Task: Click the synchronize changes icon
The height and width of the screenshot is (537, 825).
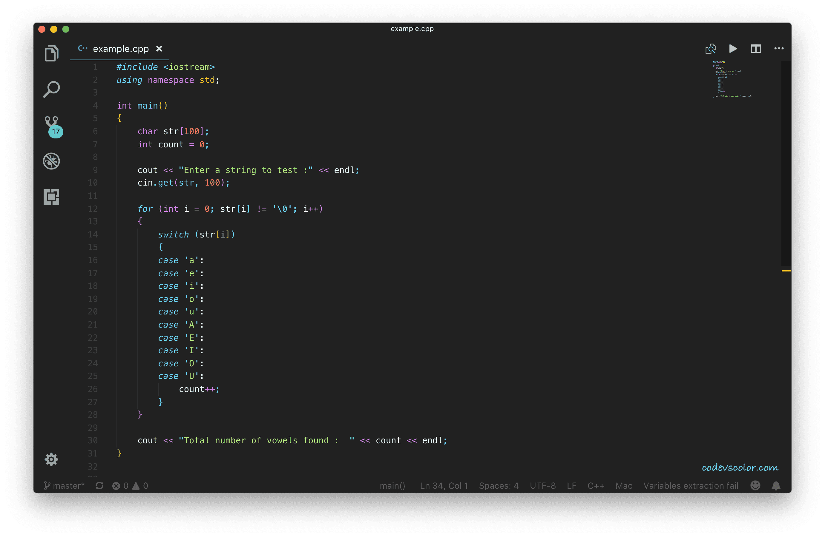Action: 99,485
